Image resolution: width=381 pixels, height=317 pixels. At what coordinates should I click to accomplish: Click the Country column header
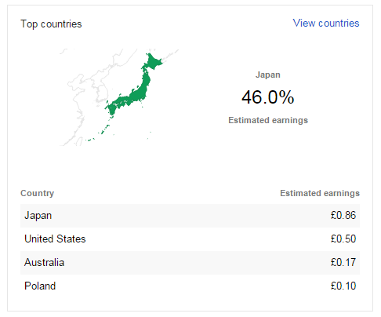[x=37, y=193]
